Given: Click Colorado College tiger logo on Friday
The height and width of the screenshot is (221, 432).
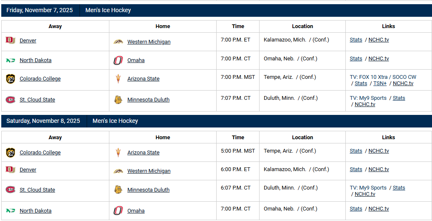Looking at the screenshot, I should click(11, 79).
